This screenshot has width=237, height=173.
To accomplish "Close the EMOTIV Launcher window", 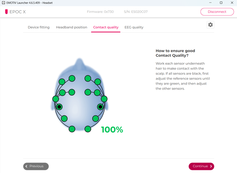I will 232,3.
